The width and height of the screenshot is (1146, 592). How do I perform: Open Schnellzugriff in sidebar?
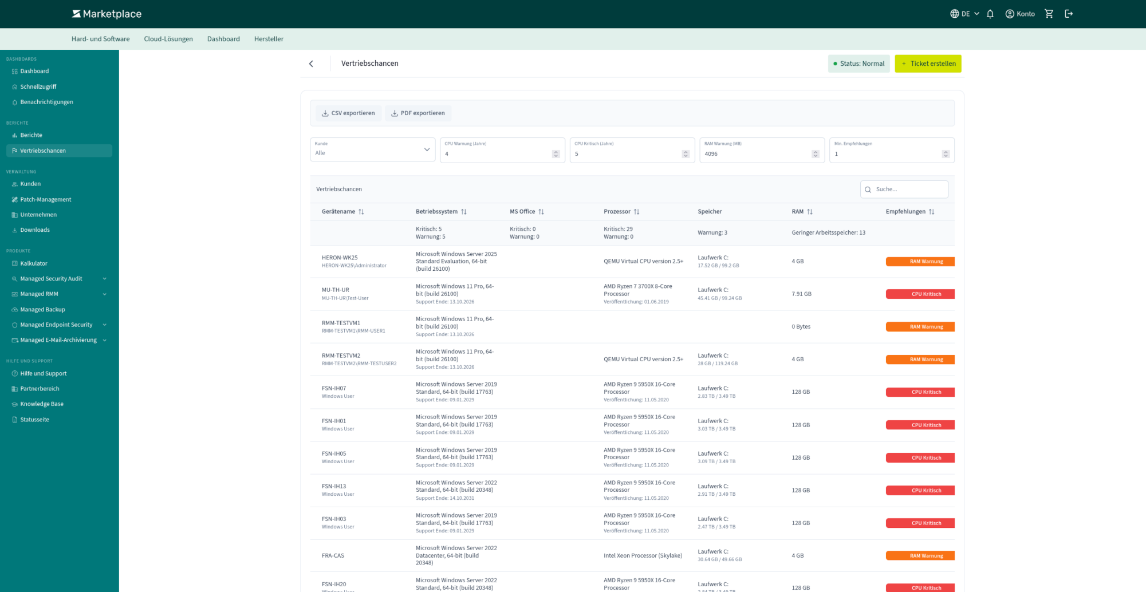(x=59, y=86)
